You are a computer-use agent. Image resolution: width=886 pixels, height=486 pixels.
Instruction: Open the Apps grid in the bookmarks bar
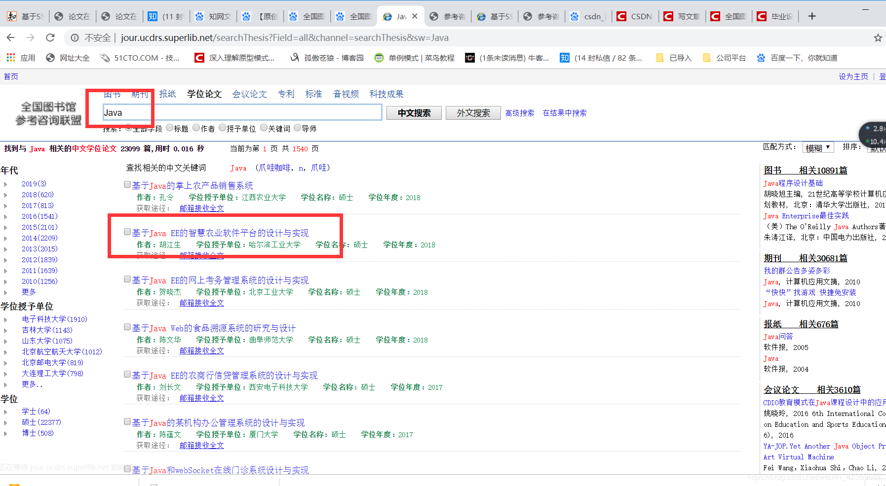tap(21, 58)
